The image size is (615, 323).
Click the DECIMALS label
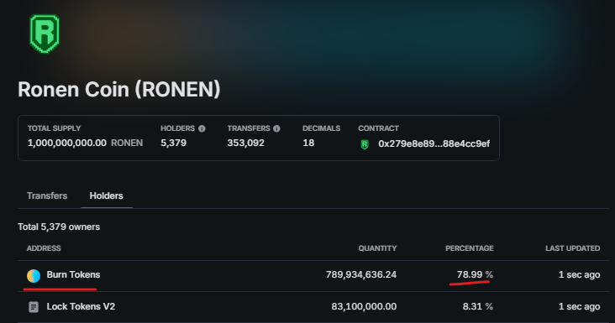tap(321, 128)
